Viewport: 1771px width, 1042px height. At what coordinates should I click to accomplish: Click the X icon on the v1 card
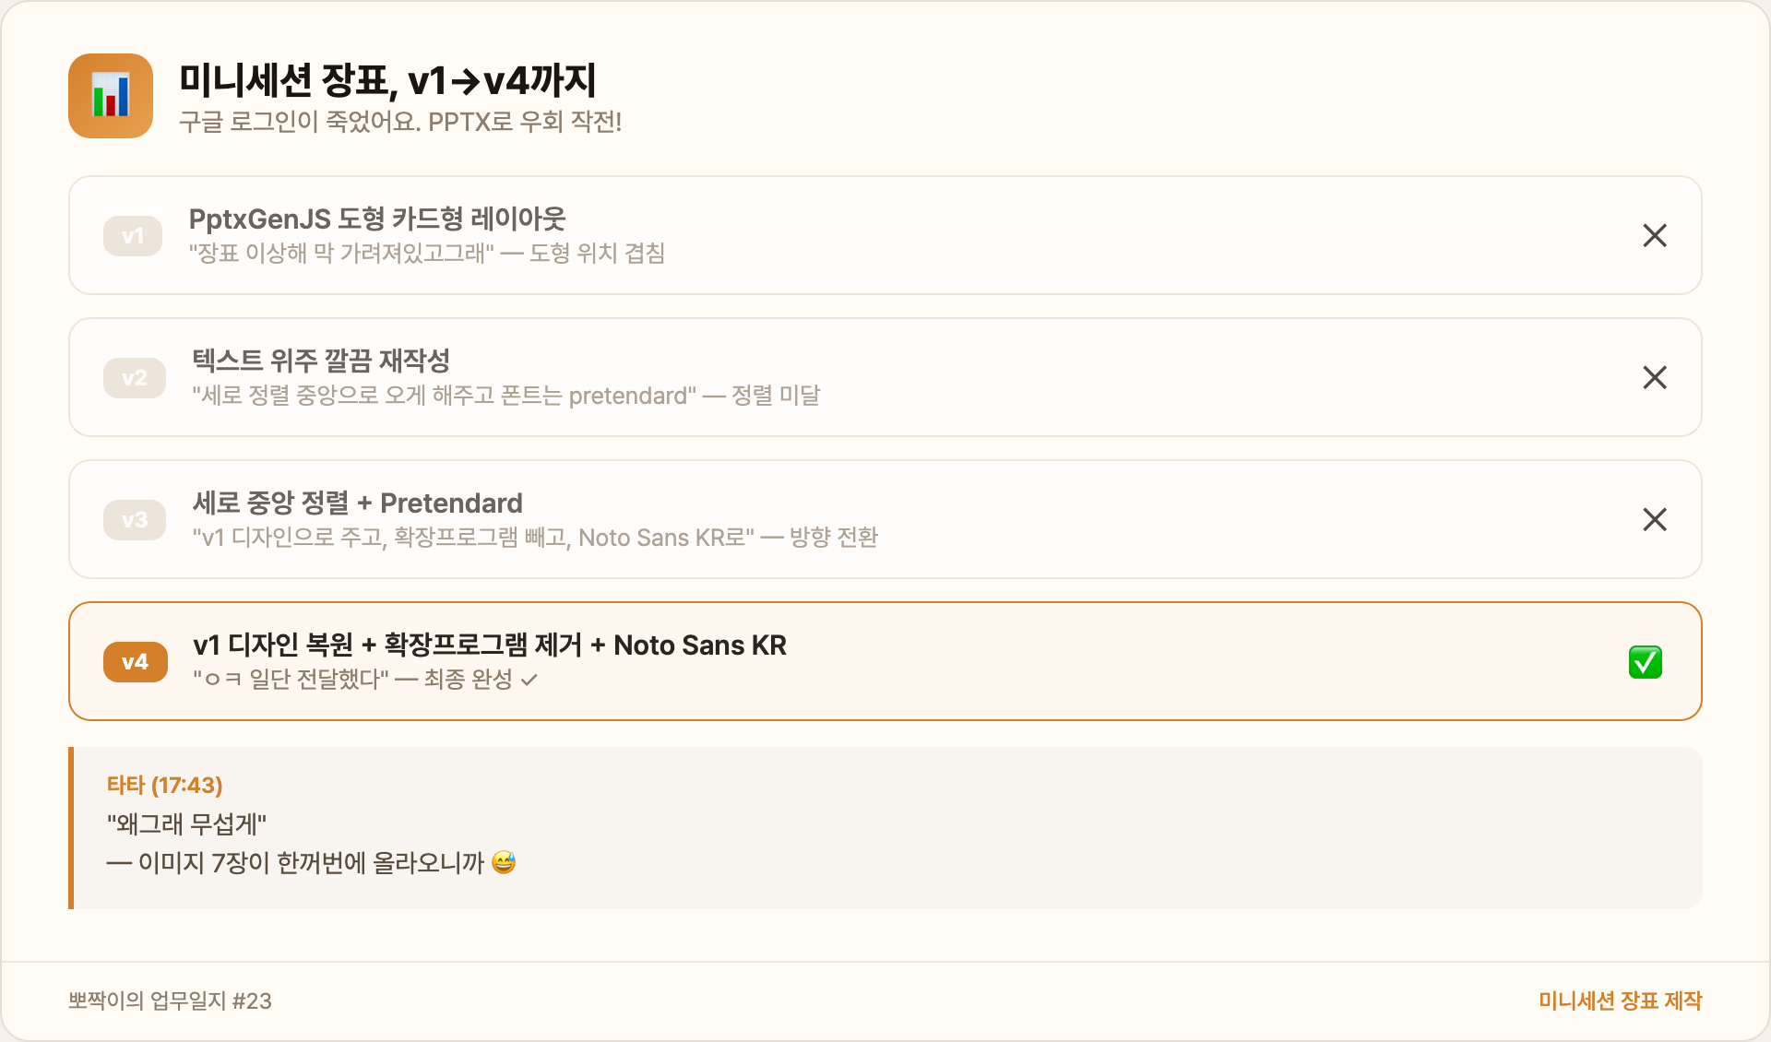1655,235
